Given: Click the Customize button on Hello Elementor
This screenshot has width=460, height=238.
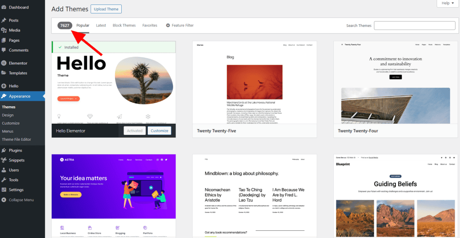Looking at the screenshot, I should click(159, 130).
